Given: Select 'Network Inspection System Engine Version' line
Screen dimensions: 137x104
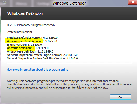Looking at the screenshot, I should click(x=42, y=55).
